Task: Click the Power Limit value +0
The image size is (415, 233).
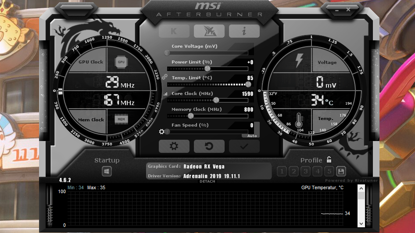Action: [250, 62]
